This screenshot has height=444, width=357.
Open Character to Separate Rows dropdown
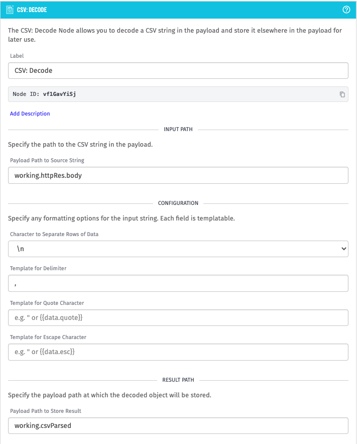178,249
